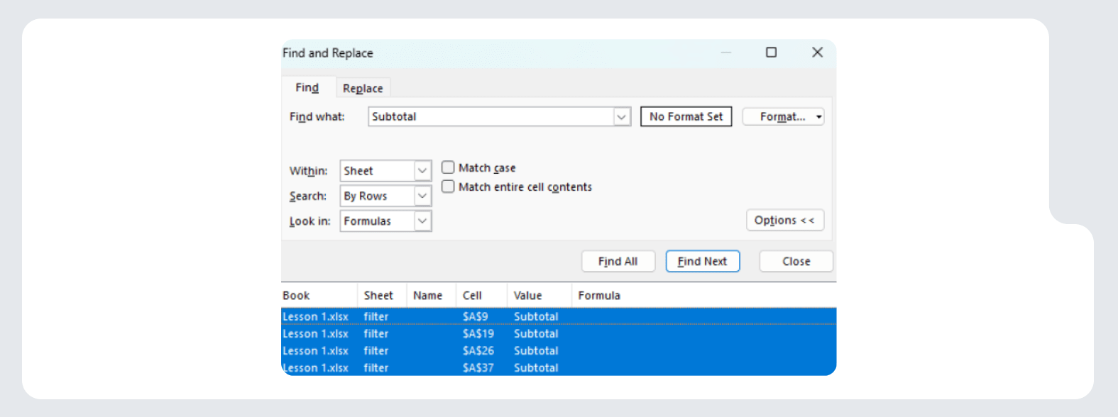Collapse settings with Options << button
This screenshot has height=417, width=1118.
784,221
